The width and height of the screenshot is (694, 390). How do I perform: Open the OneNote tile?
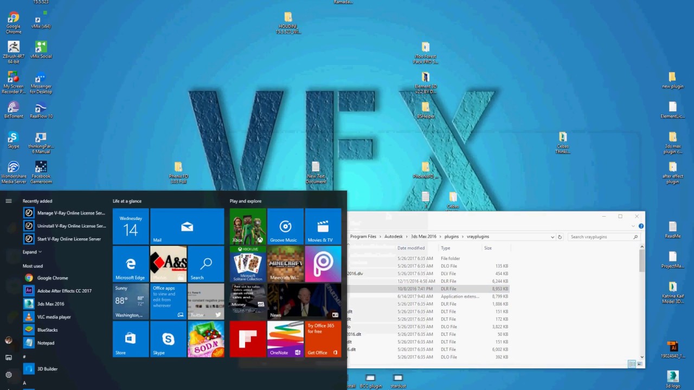(285, 339)
